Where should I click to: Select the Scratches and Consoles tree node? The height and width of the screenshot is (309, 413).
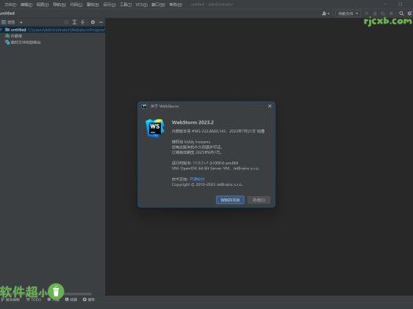tap(23, 42)
